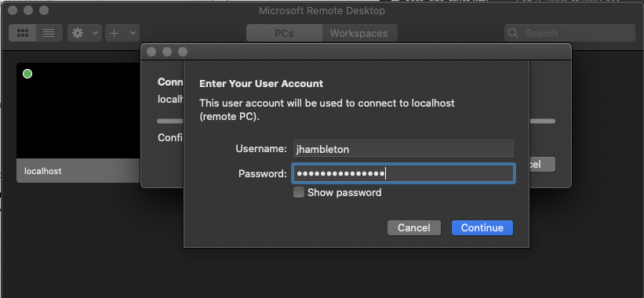Cancel the user account dialog
The image size is (644, 298).
(414, 227)
